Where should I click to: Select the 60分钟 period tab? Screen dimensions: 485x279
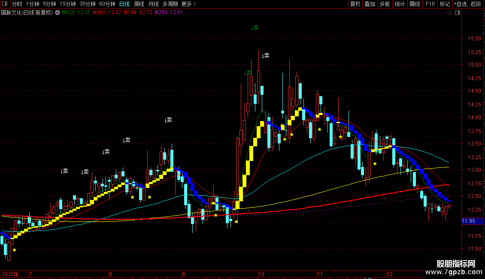[107, 4]
